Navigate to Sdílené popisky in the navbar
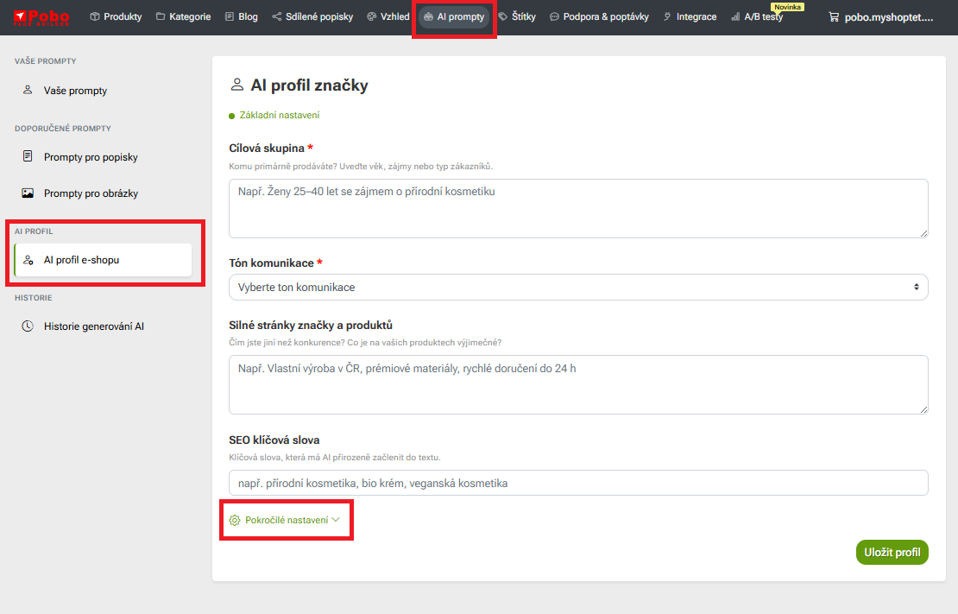The width and height of the screenshot is (958, 614). pyautogui.click(x=312, y=16)
